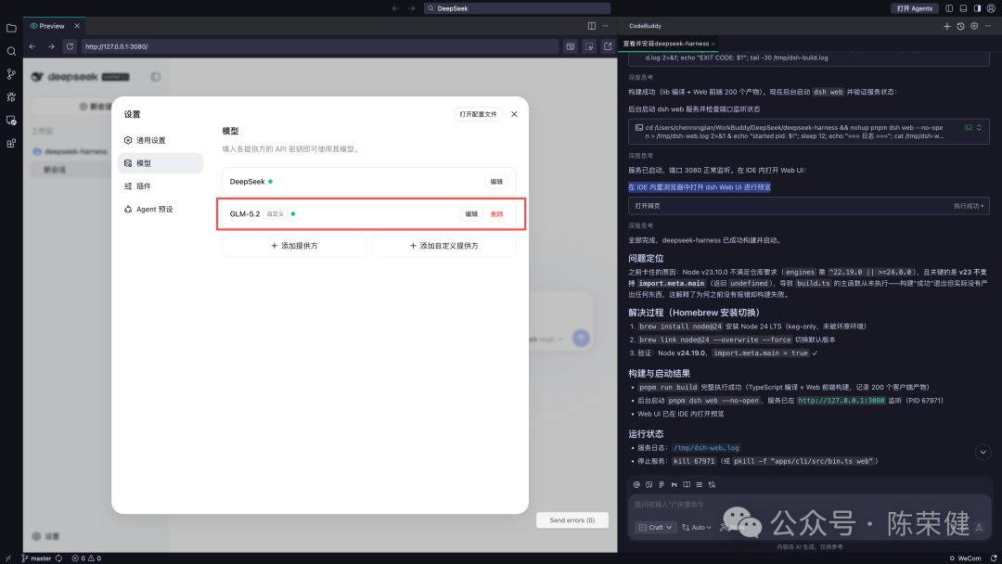Image resolution: width=1002 pixels, height=564 pixels.
Task: Click the errors and warnings count in status bar
Action: (x=86, y=558)
